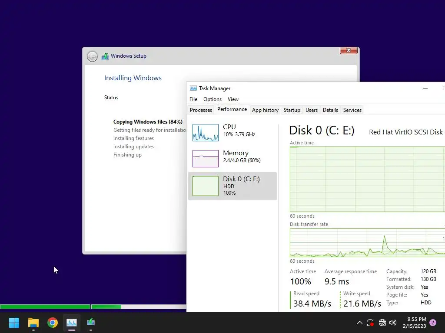Screen dimensions: 445x333
Task: Click the Disk transfer rate graph
Action: [x=367, y=243]
